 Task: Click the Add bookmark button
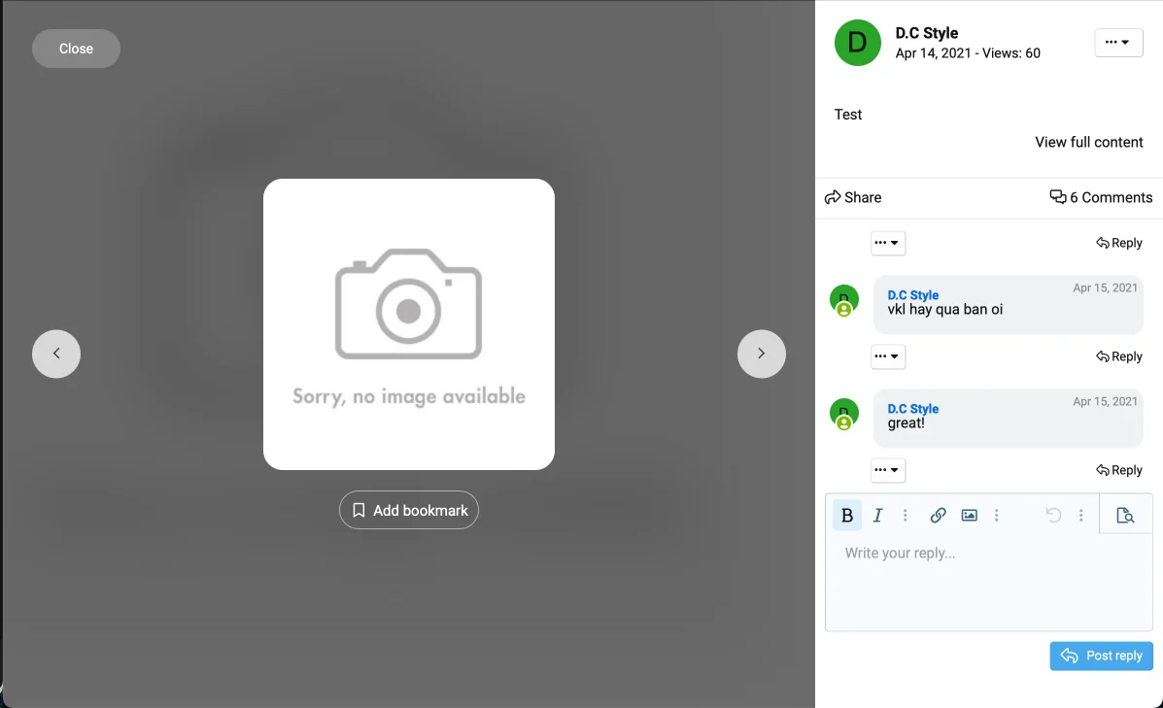[x=409, y=510]
